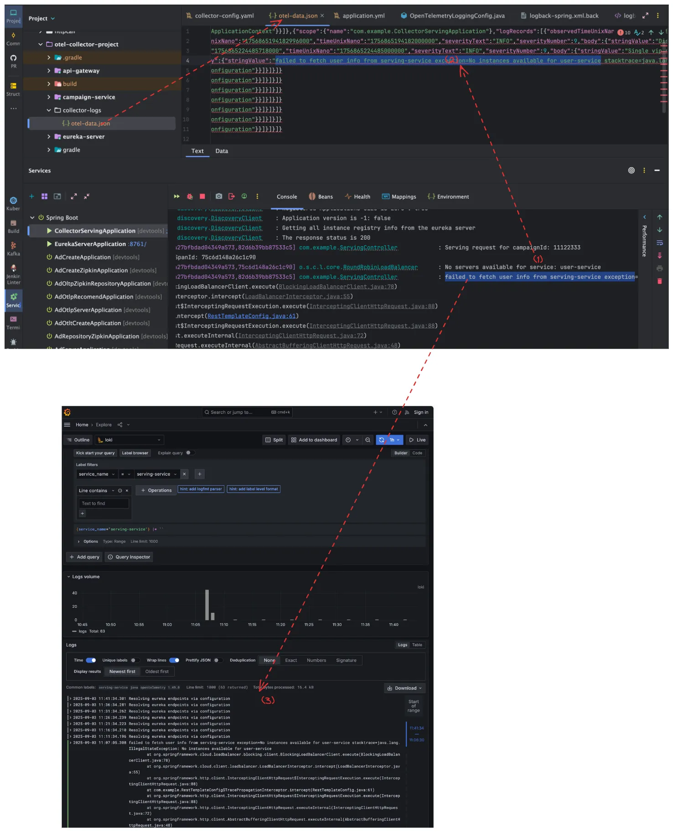Click the red exit icon in run toolbar
673x832 pixels.
pyautogui.click(x=232, y=196)
